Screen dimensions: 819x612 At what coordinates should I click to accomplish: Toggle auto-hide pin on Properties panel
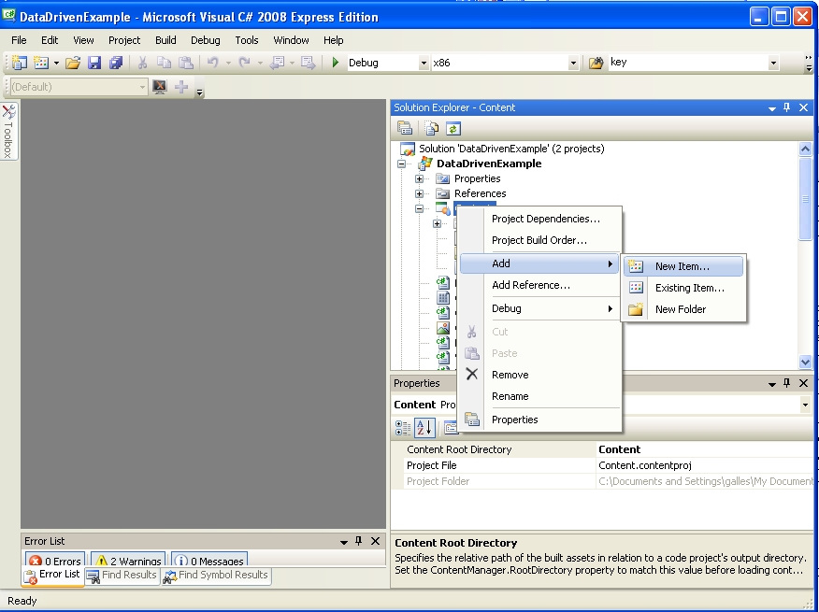pos(786,383)
